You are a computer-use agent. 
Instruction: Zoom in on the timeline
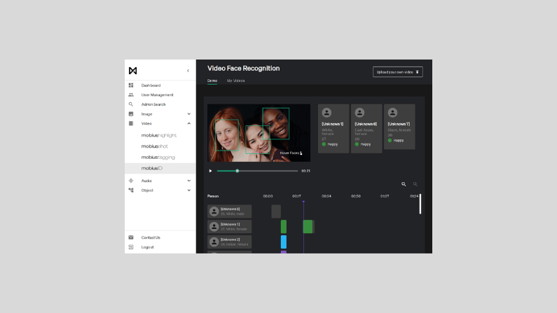click(404, 184)
